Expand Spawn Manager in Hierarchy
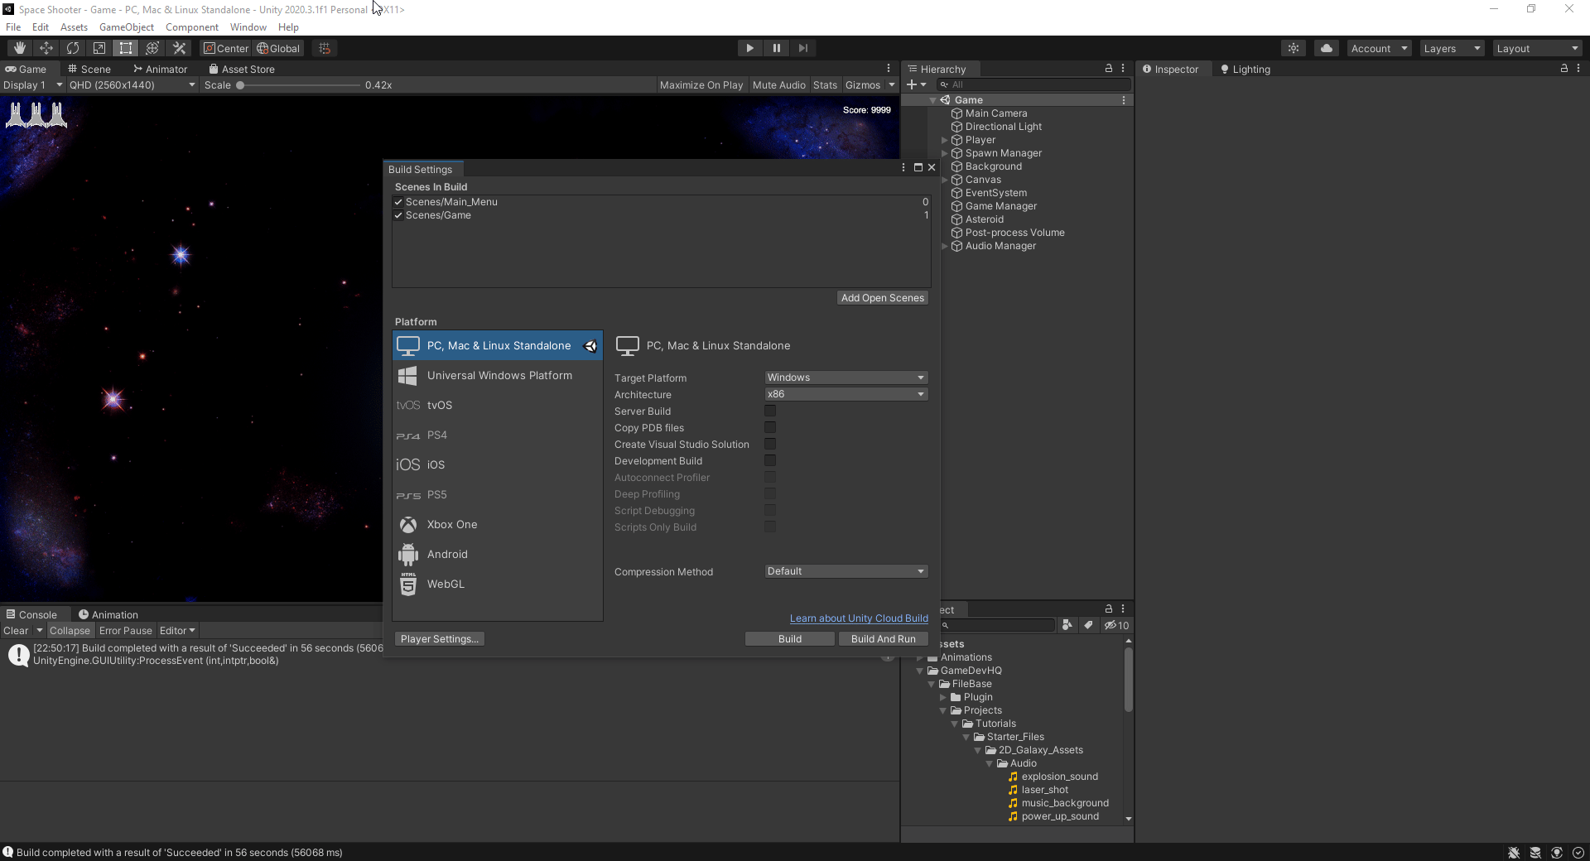1590x861 pixels. 945,153
